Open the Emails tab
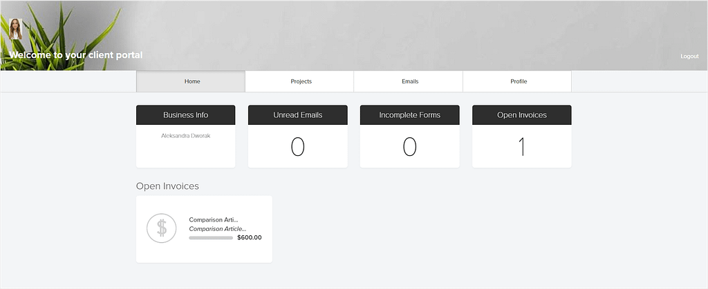The width and height of the screenshot is (708, 289). coord(409,81)
